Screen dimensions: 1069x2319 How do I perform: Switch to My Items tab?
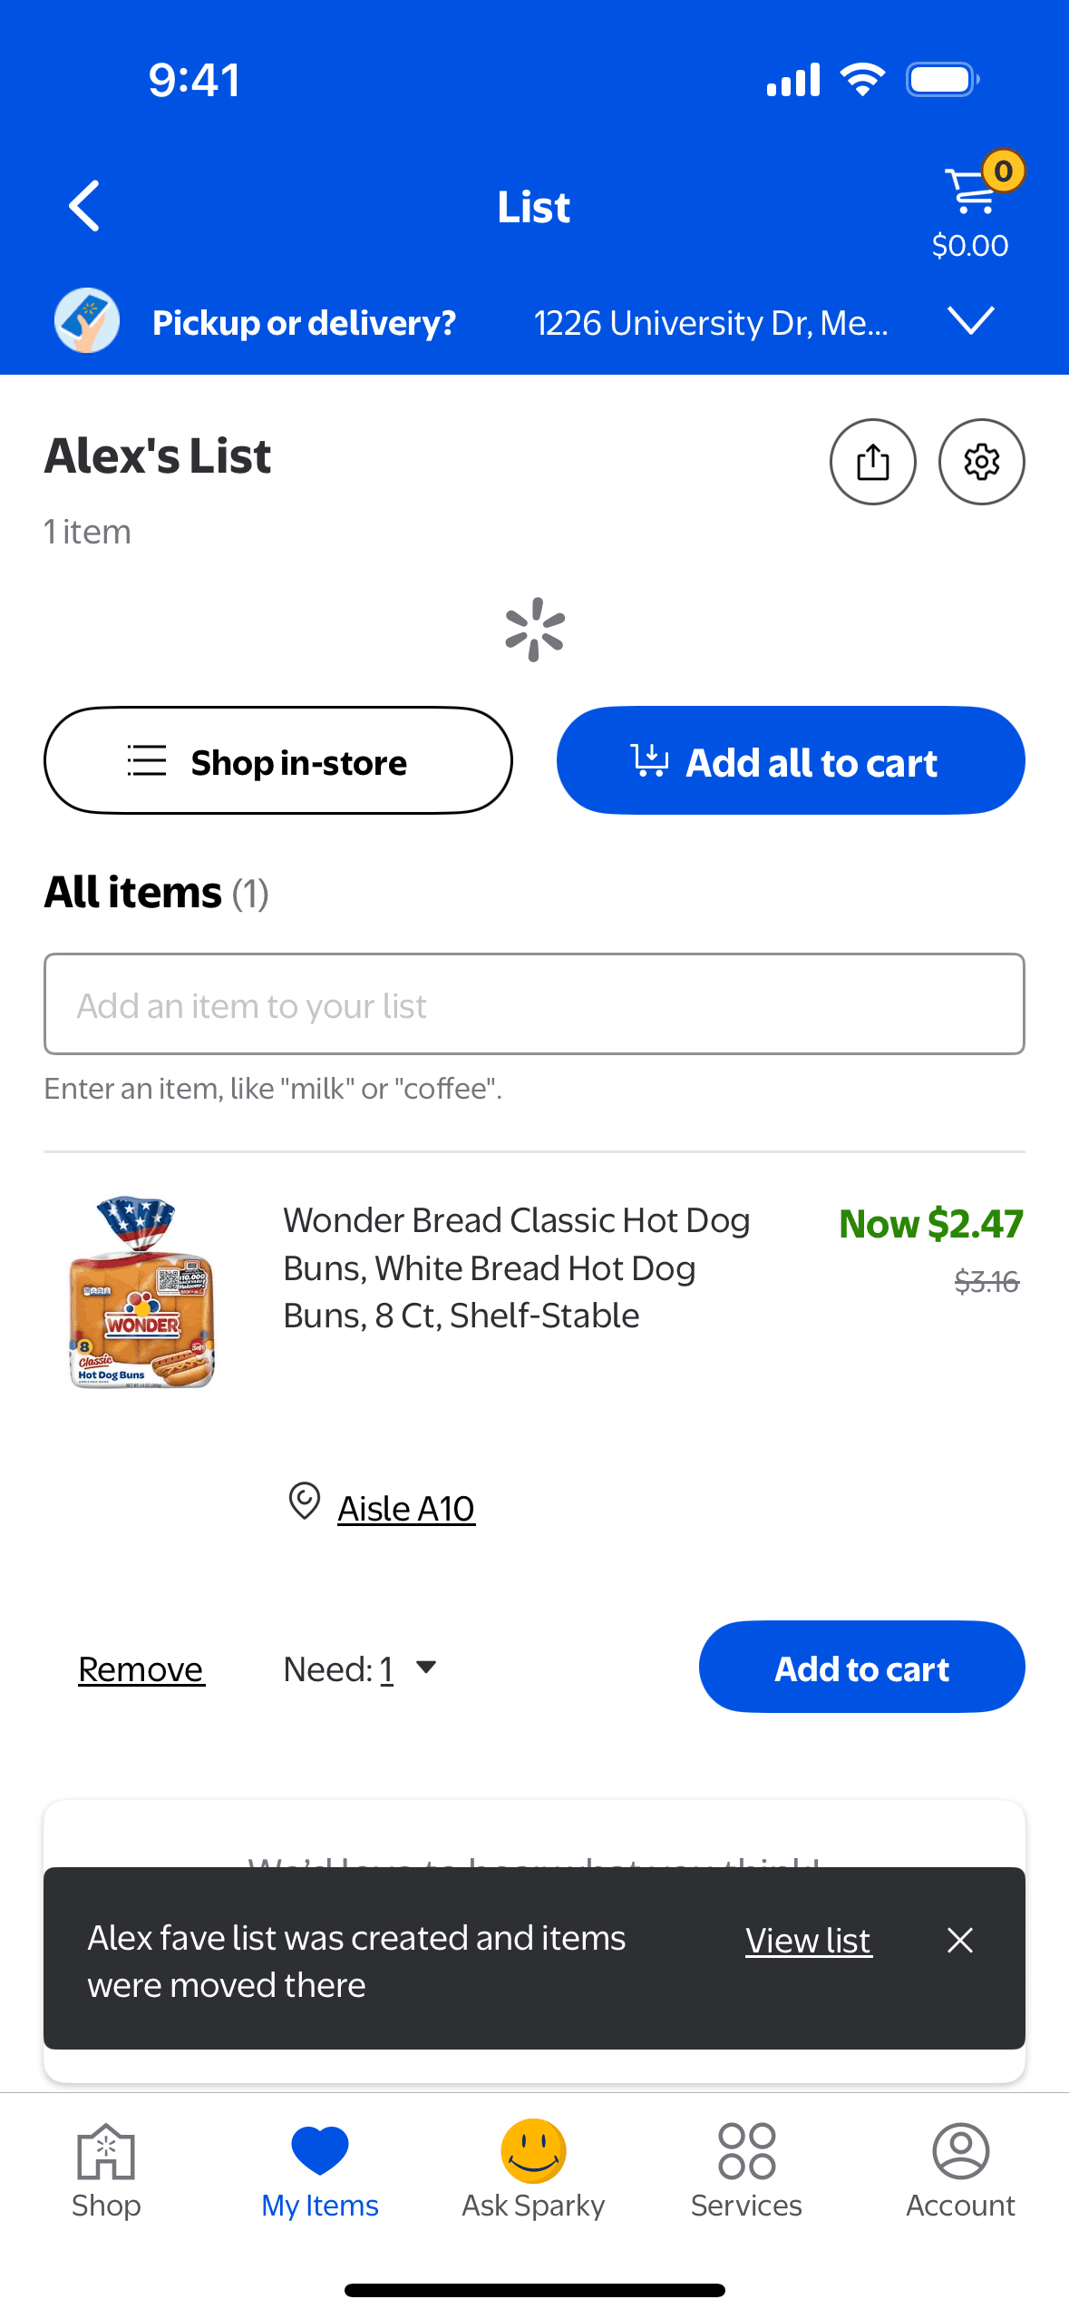(x=320, y=2168)
